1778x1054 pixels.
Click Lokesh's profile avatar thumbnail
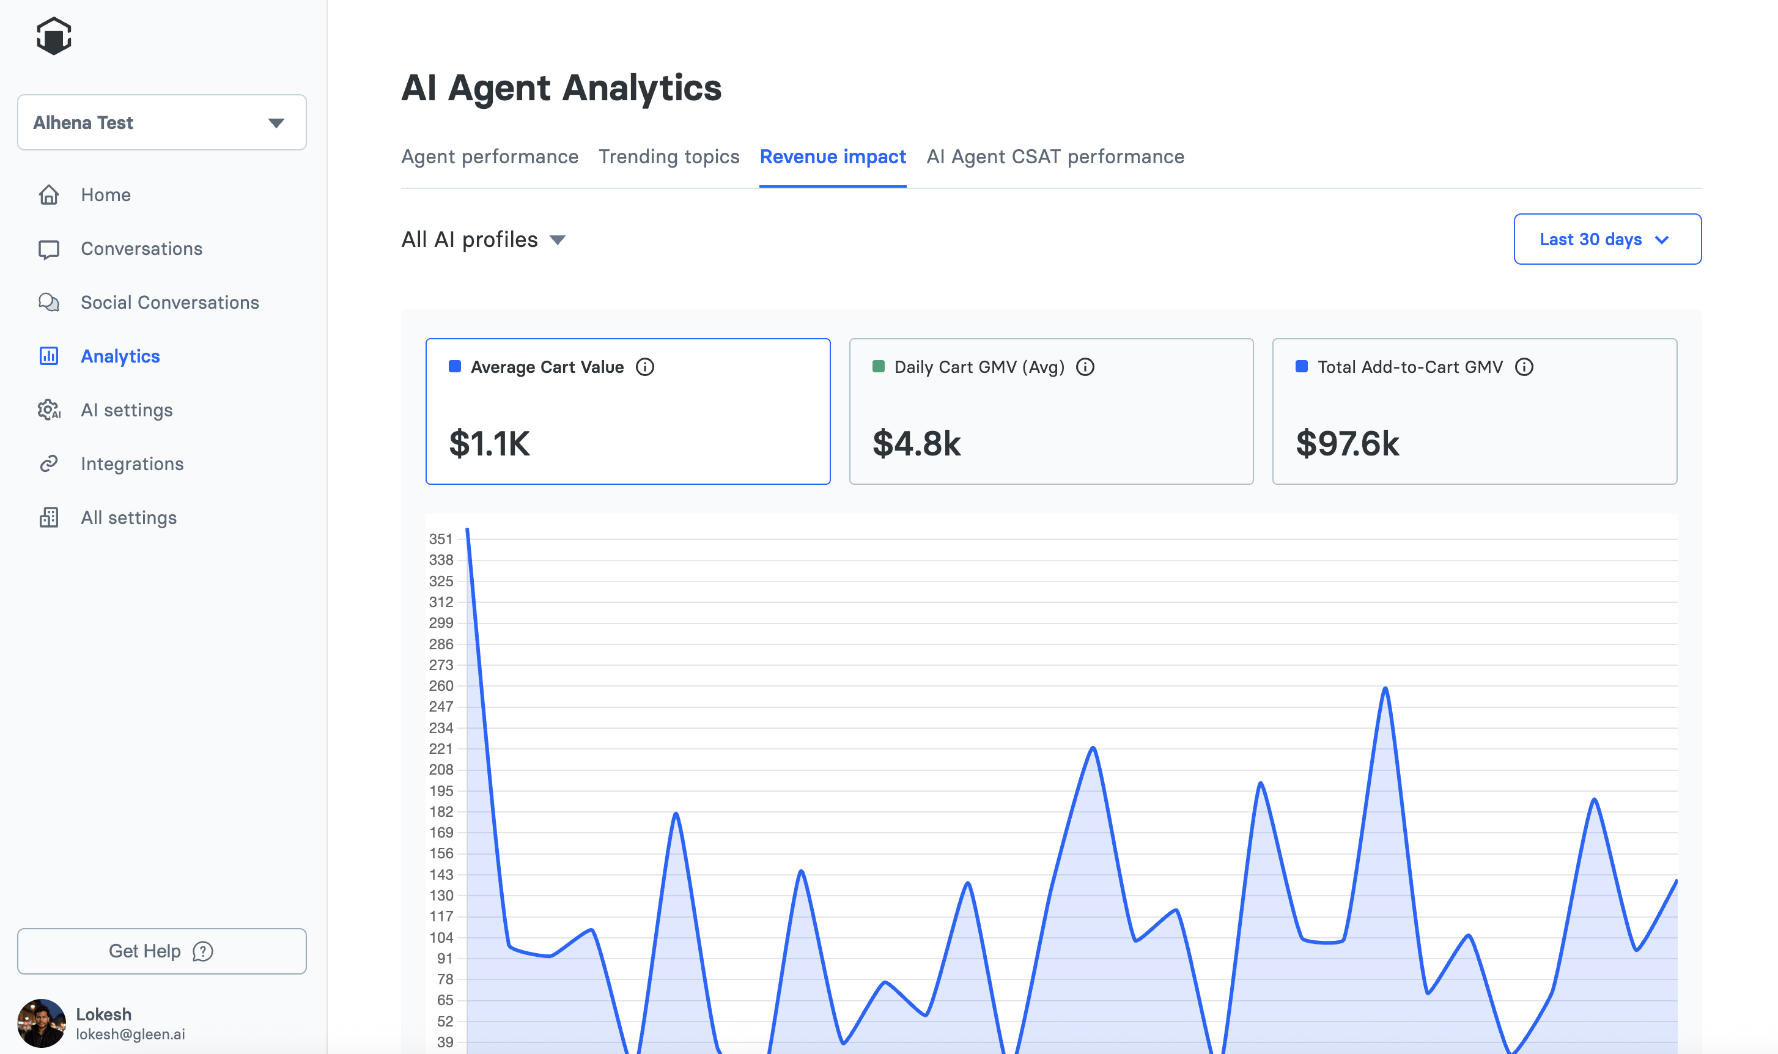41,1023
